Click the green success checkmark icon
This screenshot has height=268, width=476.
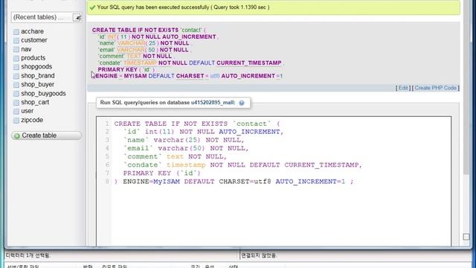point(92,7)
